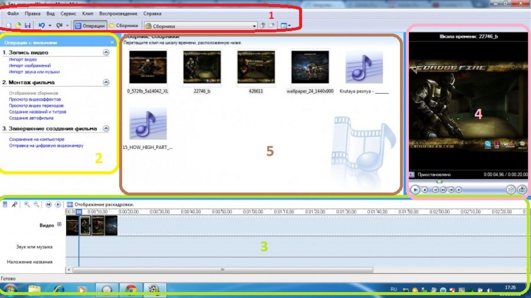
Task: Click the Take Picture camera icon
Action: coord(522,190)
